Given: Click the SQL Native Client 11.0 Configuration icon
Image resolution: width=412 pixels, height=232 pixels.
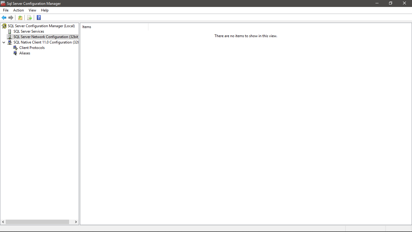Looking at the screenshot, I should [x=10, y=42].
